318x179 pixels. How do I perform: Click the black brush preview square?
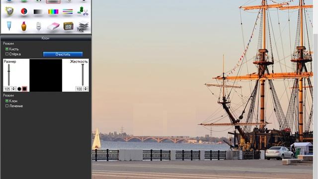(46, 75)
